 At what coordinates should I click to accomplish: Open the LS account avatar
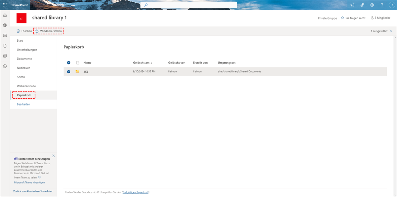391,5
